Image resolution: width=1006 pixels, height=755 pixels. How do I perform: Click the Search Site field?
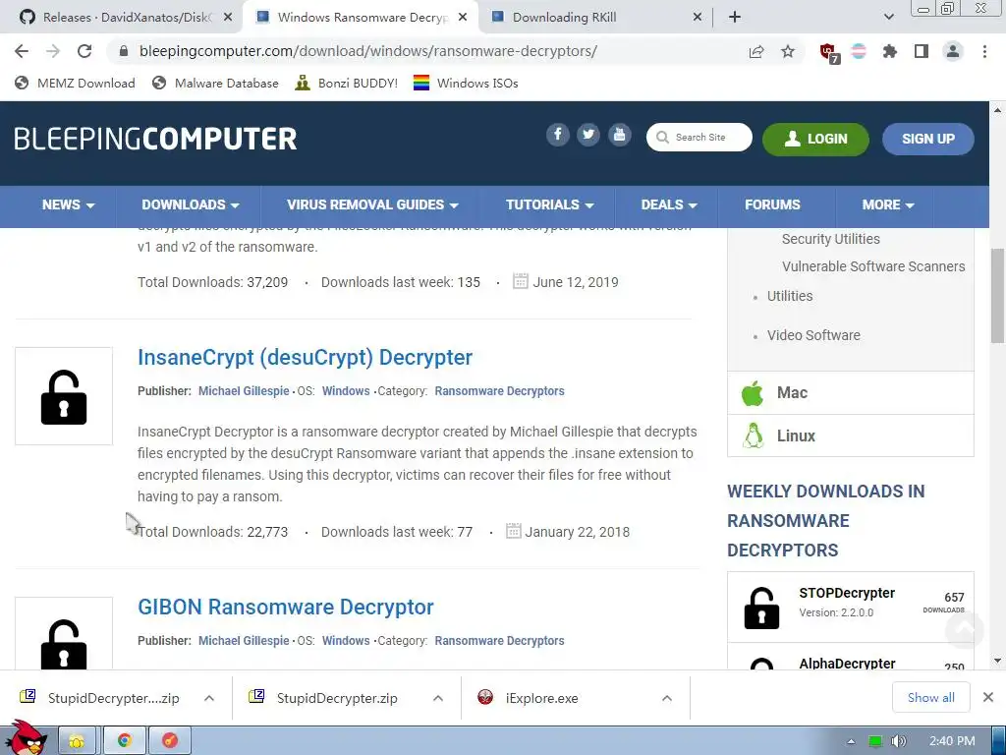click(699, 138)
